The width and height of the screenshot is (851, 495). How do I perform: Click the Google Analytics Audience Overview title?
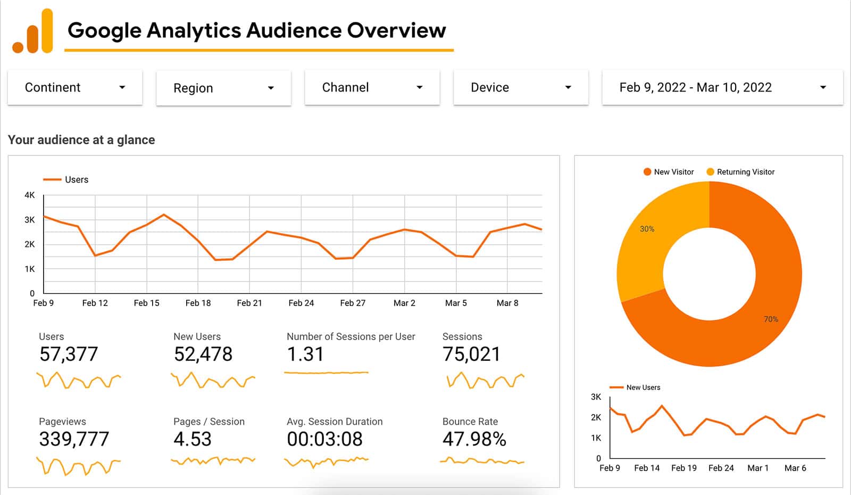point(257,30)
